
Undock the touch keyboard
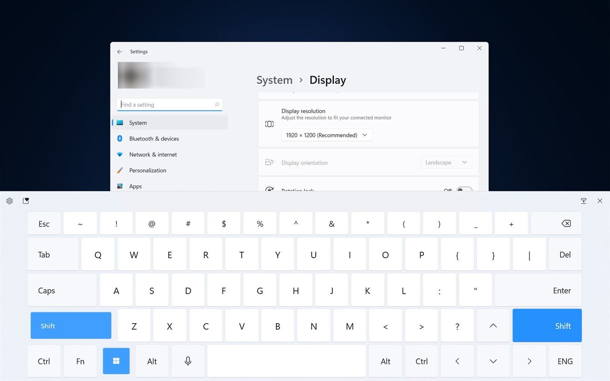pyautogui.click(x=584, y=201)
